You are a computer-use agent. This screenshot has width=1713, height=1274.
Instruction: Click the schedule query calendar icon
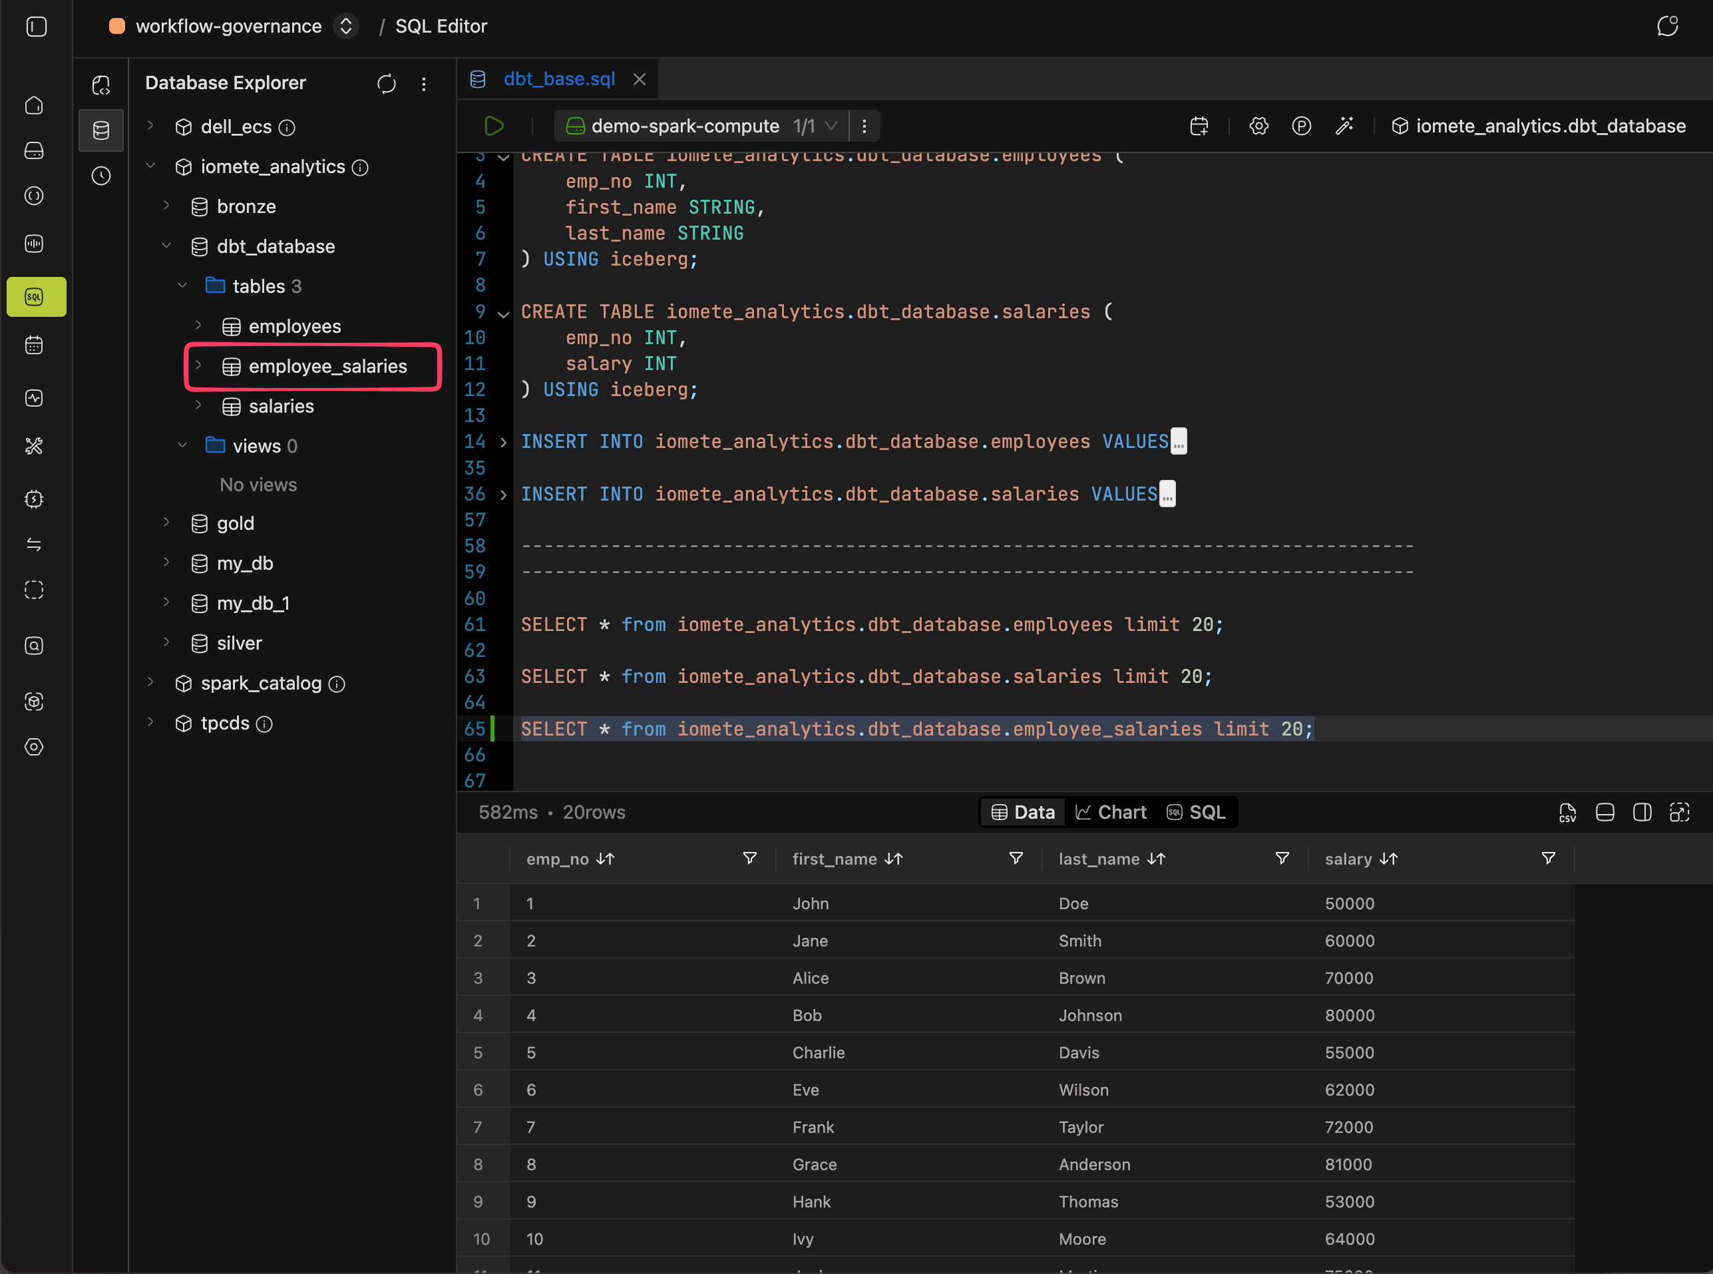(x=1199, y=126)
